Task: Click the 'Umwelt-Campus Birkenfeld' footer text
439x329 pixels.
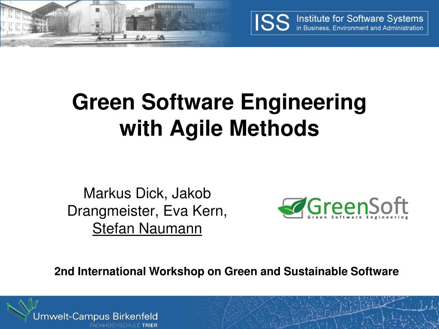Action: (x=95, y=317)
